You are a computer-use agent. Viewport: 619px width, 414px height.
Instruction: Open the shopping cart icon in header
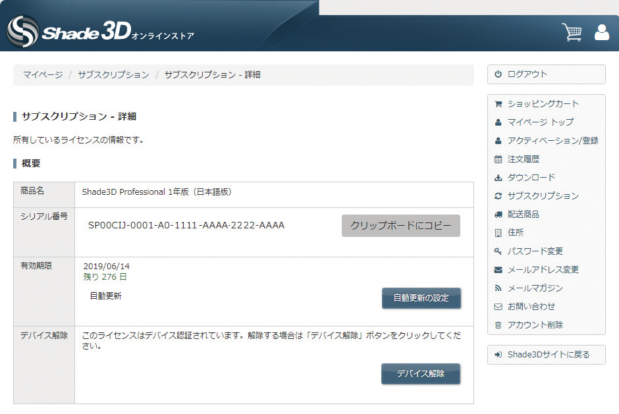[x=572, y=32]
